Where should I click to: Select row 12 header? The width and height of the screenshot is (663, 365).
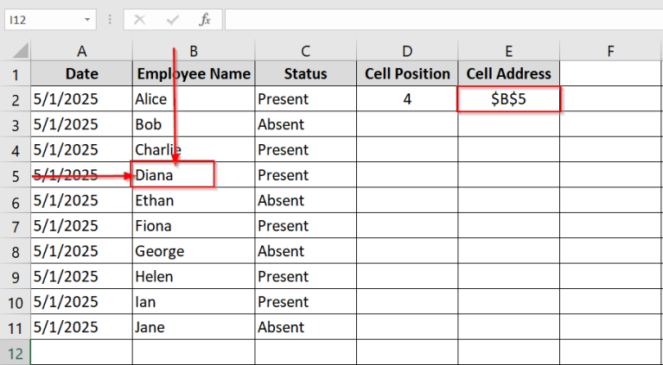15,352
